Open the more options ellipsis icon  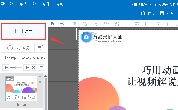point(62,23)
